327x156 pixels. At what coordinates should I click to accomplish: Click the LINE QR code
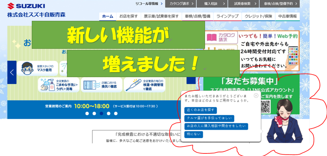point(265,106)
